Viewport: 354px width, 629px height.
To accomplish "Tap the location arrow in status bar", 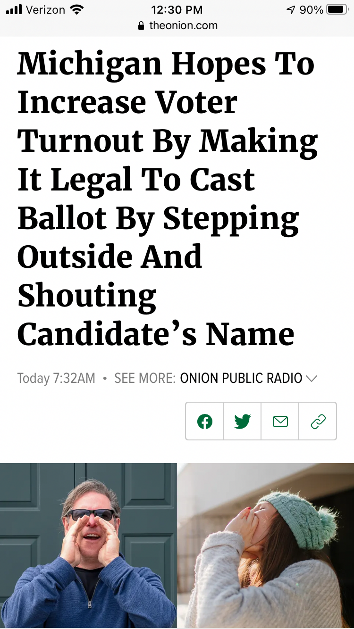I will pyautogui.click(x=290, y=9).
